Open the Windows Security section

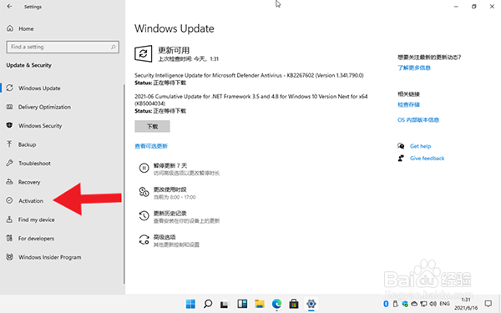tap(40, 126)
